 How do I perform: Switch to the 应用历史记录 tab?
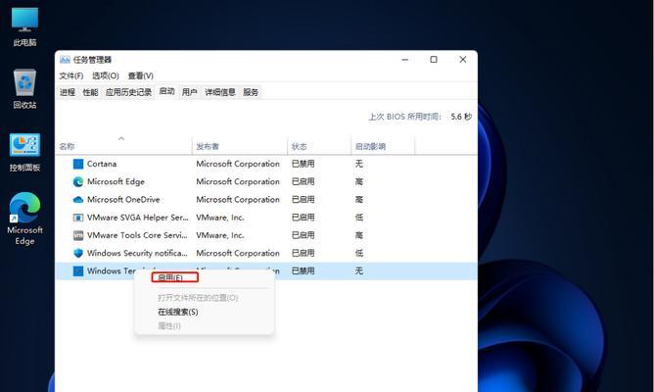click(128, 92)
